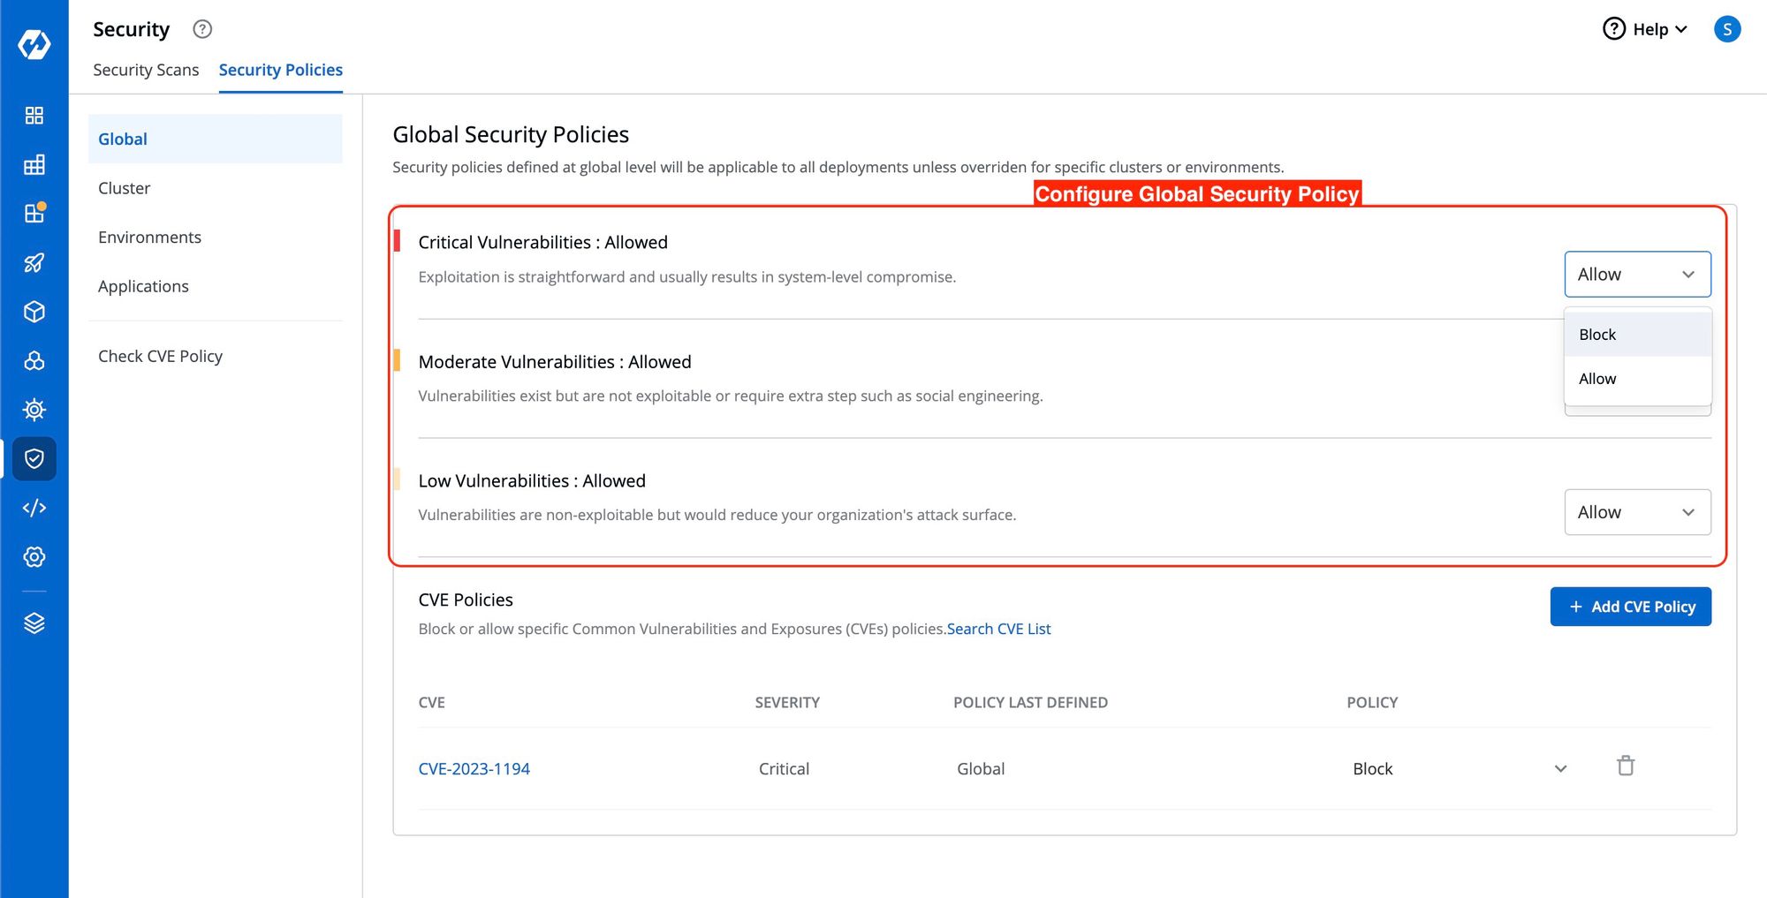
Task: Click the Moderate Vulnerabilities : Allowed heading
Action: [555, 362]
